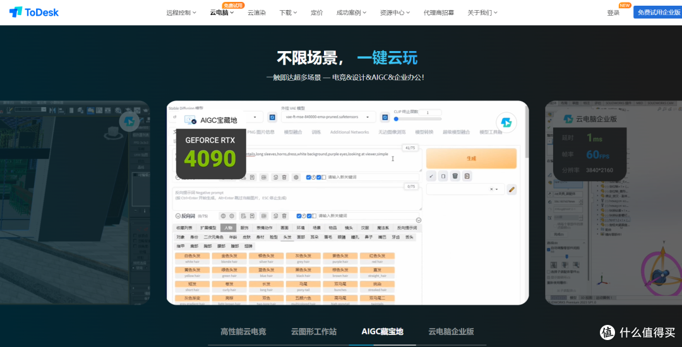Image resolution: width=682 pixels, height=347 pixels.
Task: Click the 免费试用企业版 button
Action: (657, 12)
